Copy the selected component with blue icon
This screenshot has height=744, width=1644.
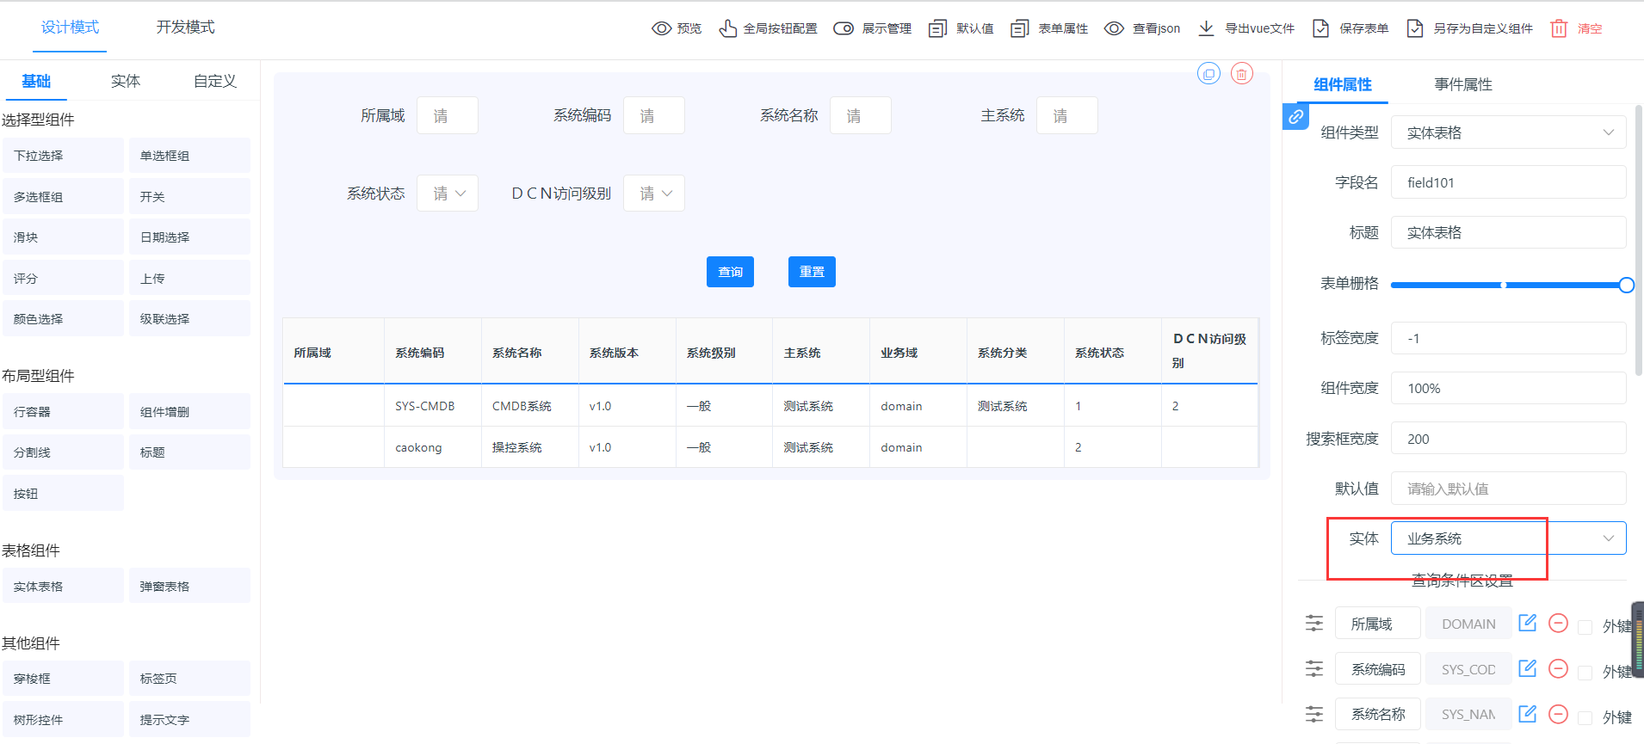(1209, 74)
